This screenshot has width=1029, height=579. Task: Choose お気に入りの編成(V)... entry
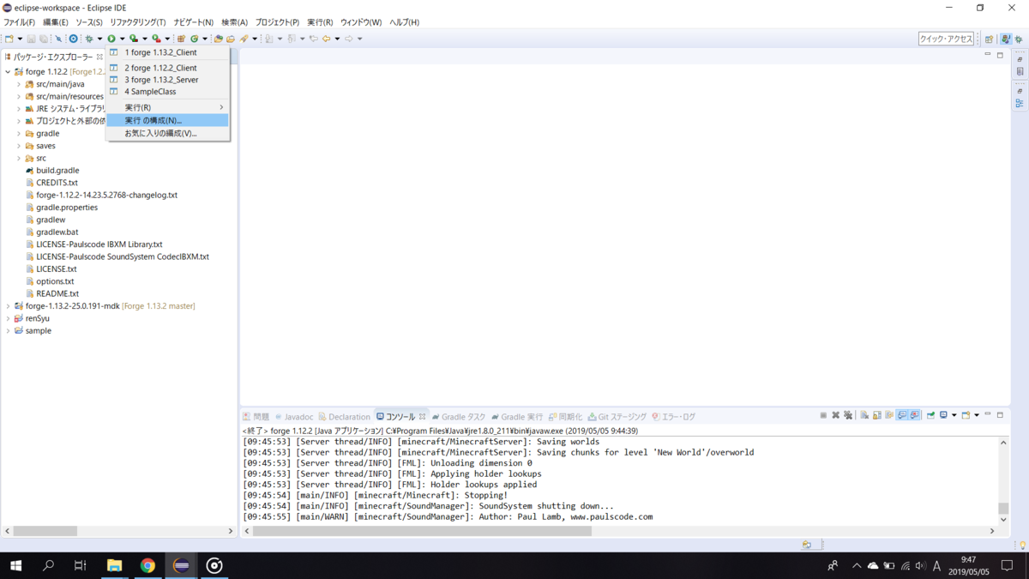click(168, 133)
